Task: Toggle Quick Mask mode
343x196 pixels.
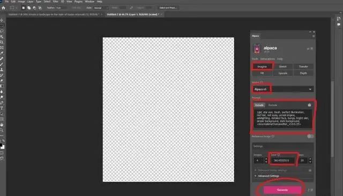Action: (x=2, y=153)
